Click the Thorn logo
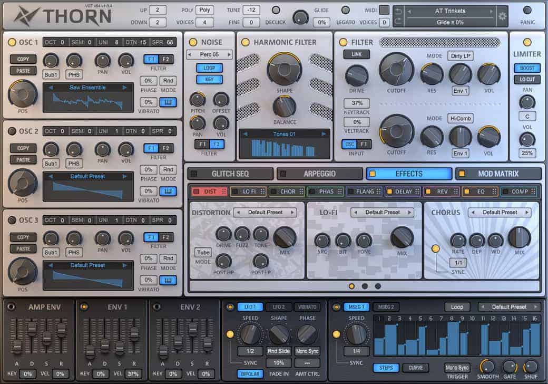 [x=63, y=16]
